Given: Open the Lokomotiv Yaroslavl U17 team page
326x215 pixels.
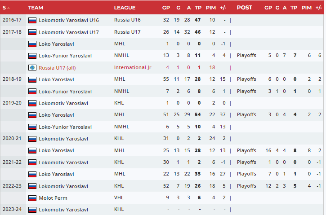Looking at the screenshot, I should [69, 32].
